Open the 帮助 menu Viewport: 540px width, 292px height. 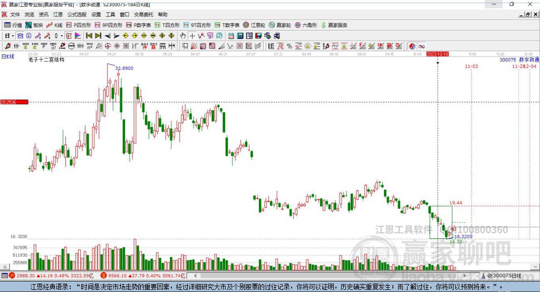162,14
